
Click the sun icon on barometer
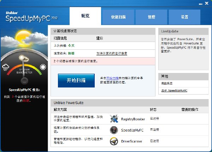[43, 67]
